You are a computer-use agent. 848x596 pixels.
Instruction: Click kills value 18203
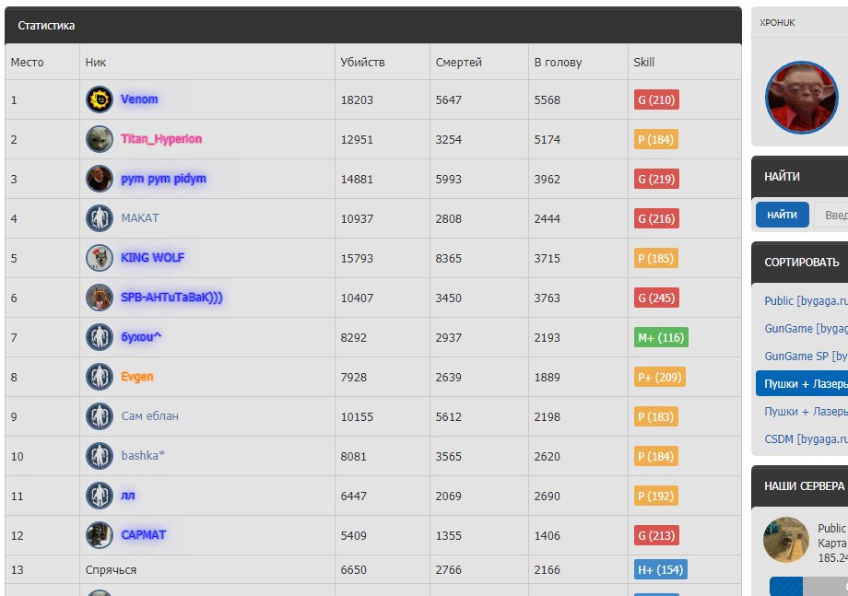(x=357, y=100)
